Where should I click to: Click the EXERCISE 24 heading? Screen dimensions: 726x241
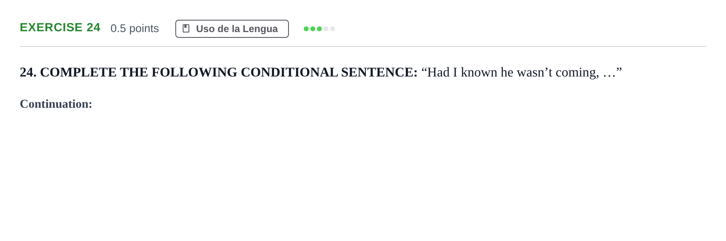(60, 28)
